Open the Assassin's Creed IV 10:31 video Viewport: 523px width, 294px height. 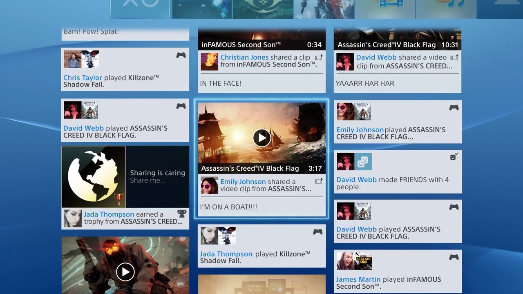pos(398,40)
